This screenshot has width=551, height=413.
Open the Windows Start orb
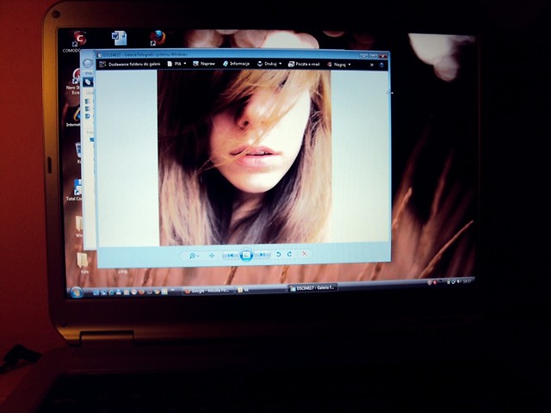click(77, 293)
